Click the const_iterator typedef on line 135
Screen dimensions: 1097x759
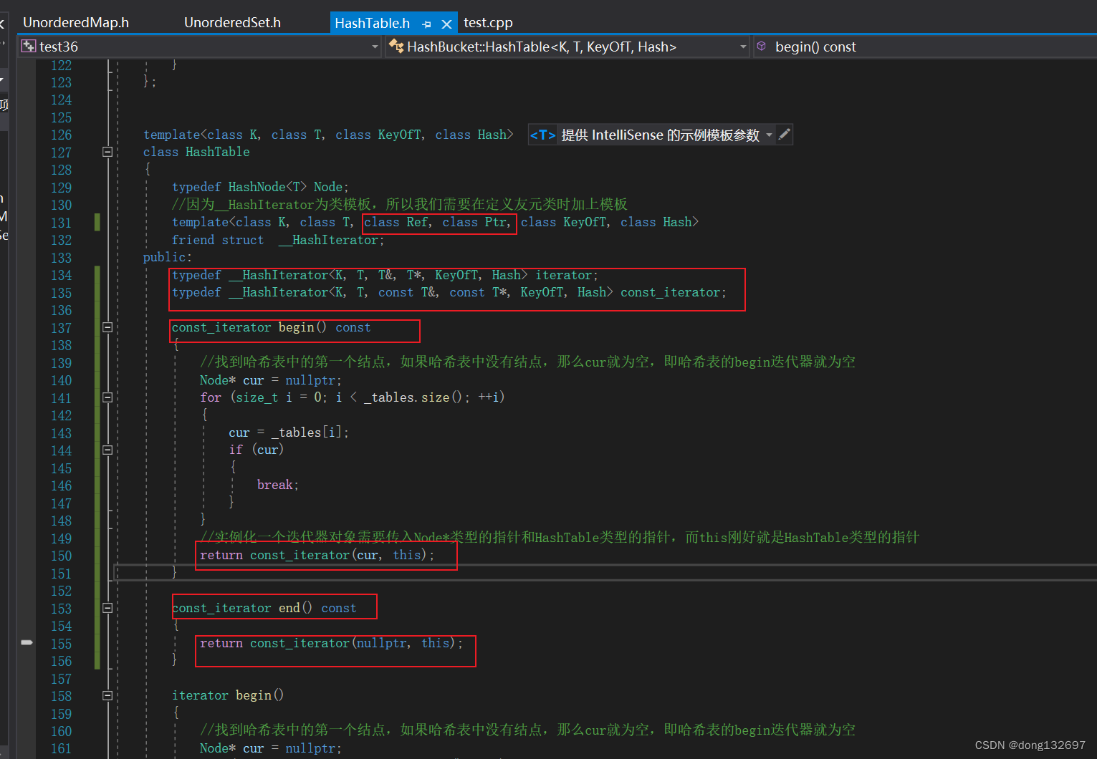(x=449, y=292)
